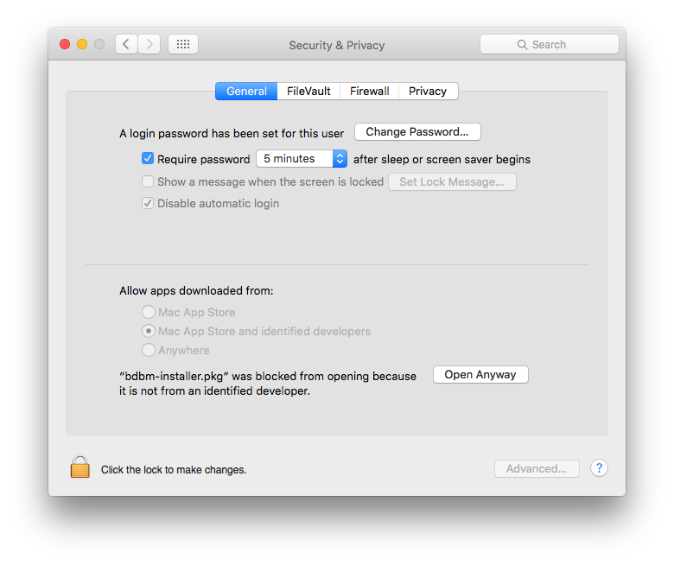
Task: Open the Advanced... settings button
Action: (x=537, y=469)
